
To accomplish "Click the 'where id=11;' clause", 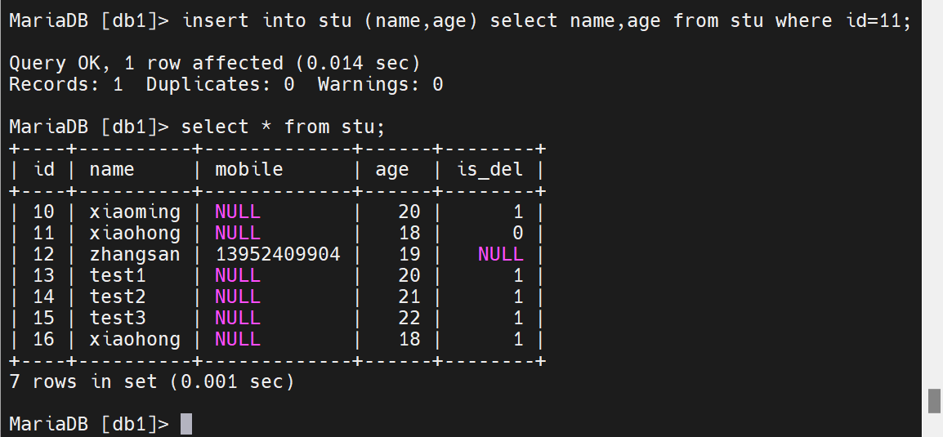I will (x=843, y=21).
